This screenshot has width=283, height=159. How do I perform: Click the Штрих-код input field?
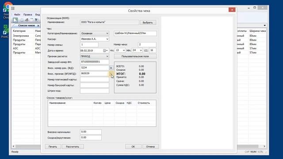coord(95,91)
